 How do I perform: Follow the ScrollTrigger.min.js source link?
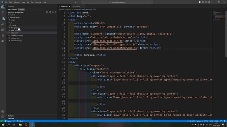coord(114,44)
